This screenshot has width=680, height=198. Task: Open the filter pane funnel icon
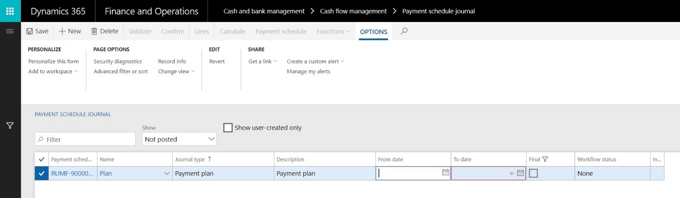10,126
